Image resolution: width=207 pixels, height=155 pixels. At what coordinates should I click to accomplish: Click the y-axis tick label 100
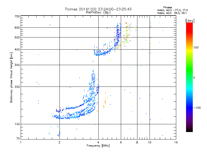click(17, 124)
